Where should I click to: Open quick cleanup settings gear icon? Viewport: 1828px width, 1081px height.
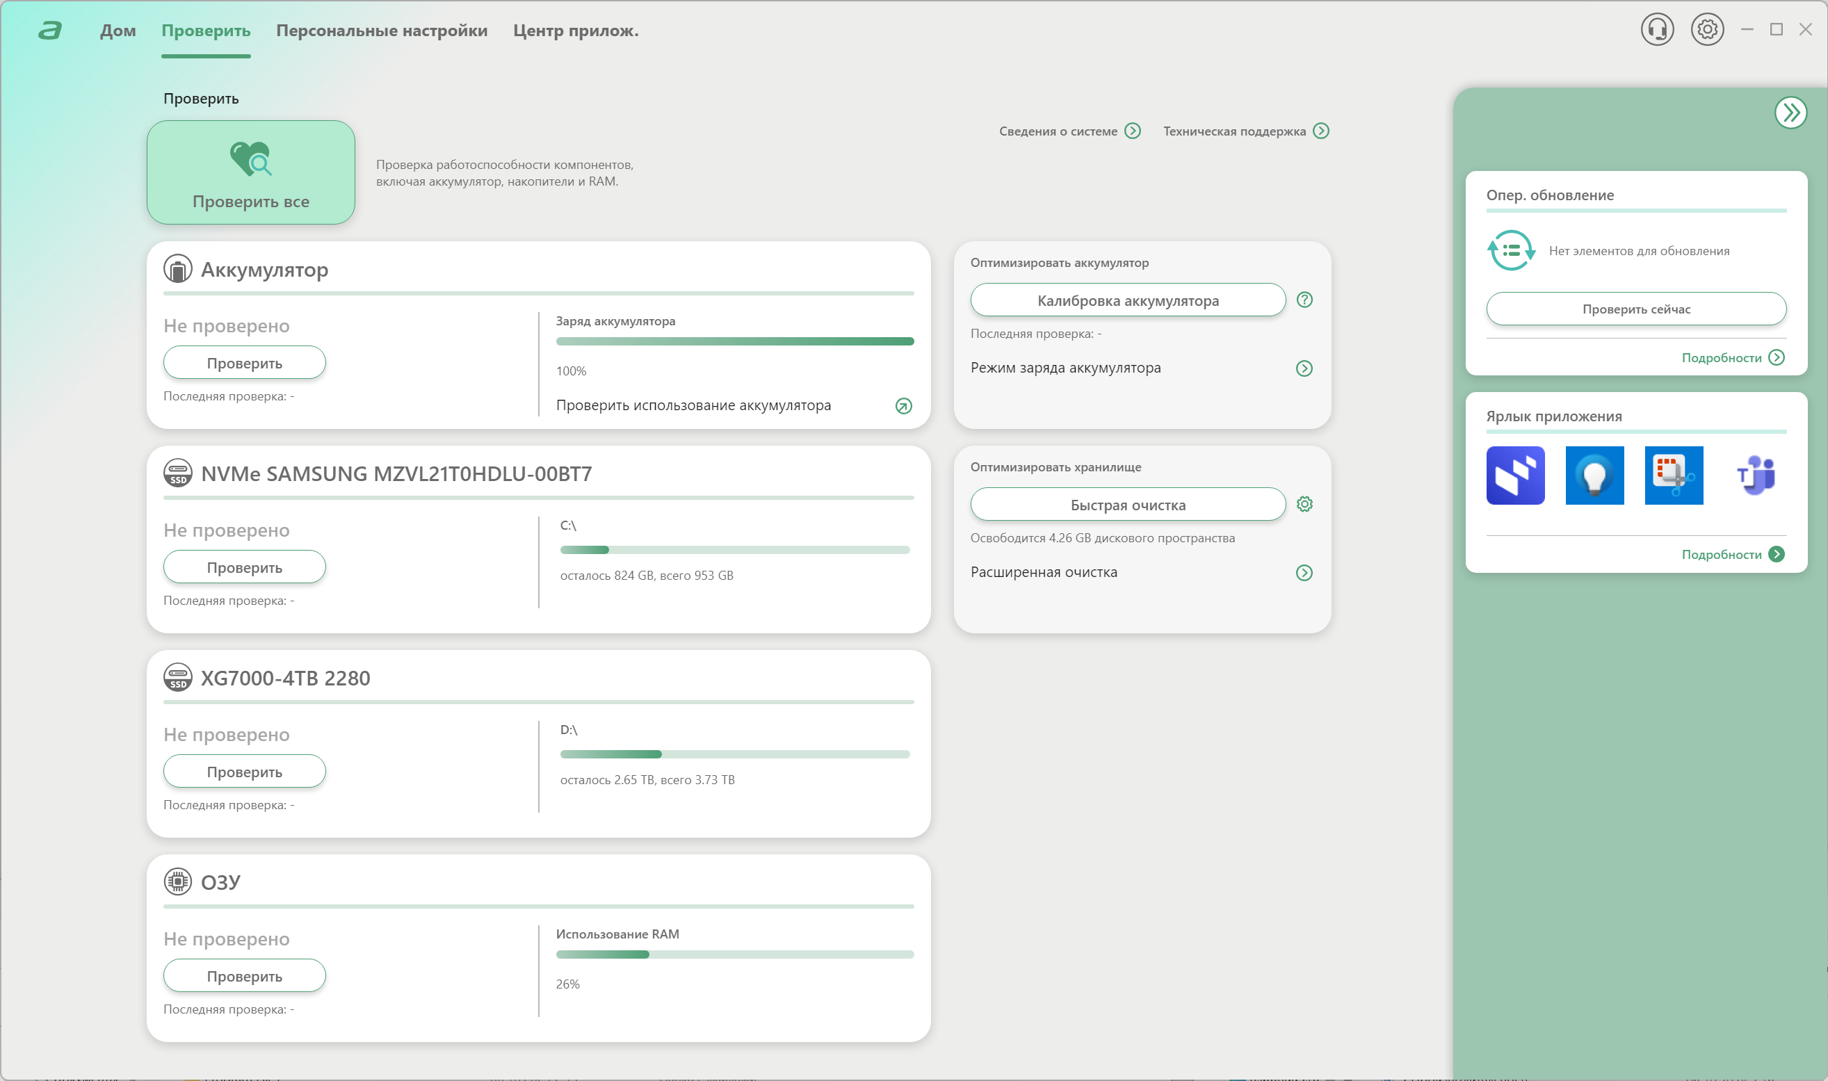[x=1304, y=504]
